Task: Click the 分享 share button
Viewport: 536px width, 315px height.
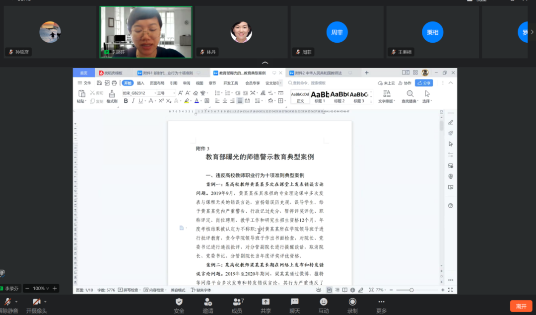Action: [424, 83]
